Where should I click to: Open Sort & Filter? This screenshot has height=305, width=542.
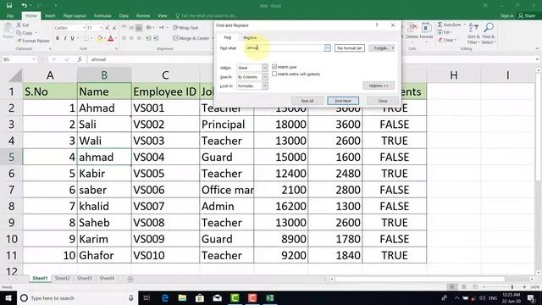pos(473,34)
